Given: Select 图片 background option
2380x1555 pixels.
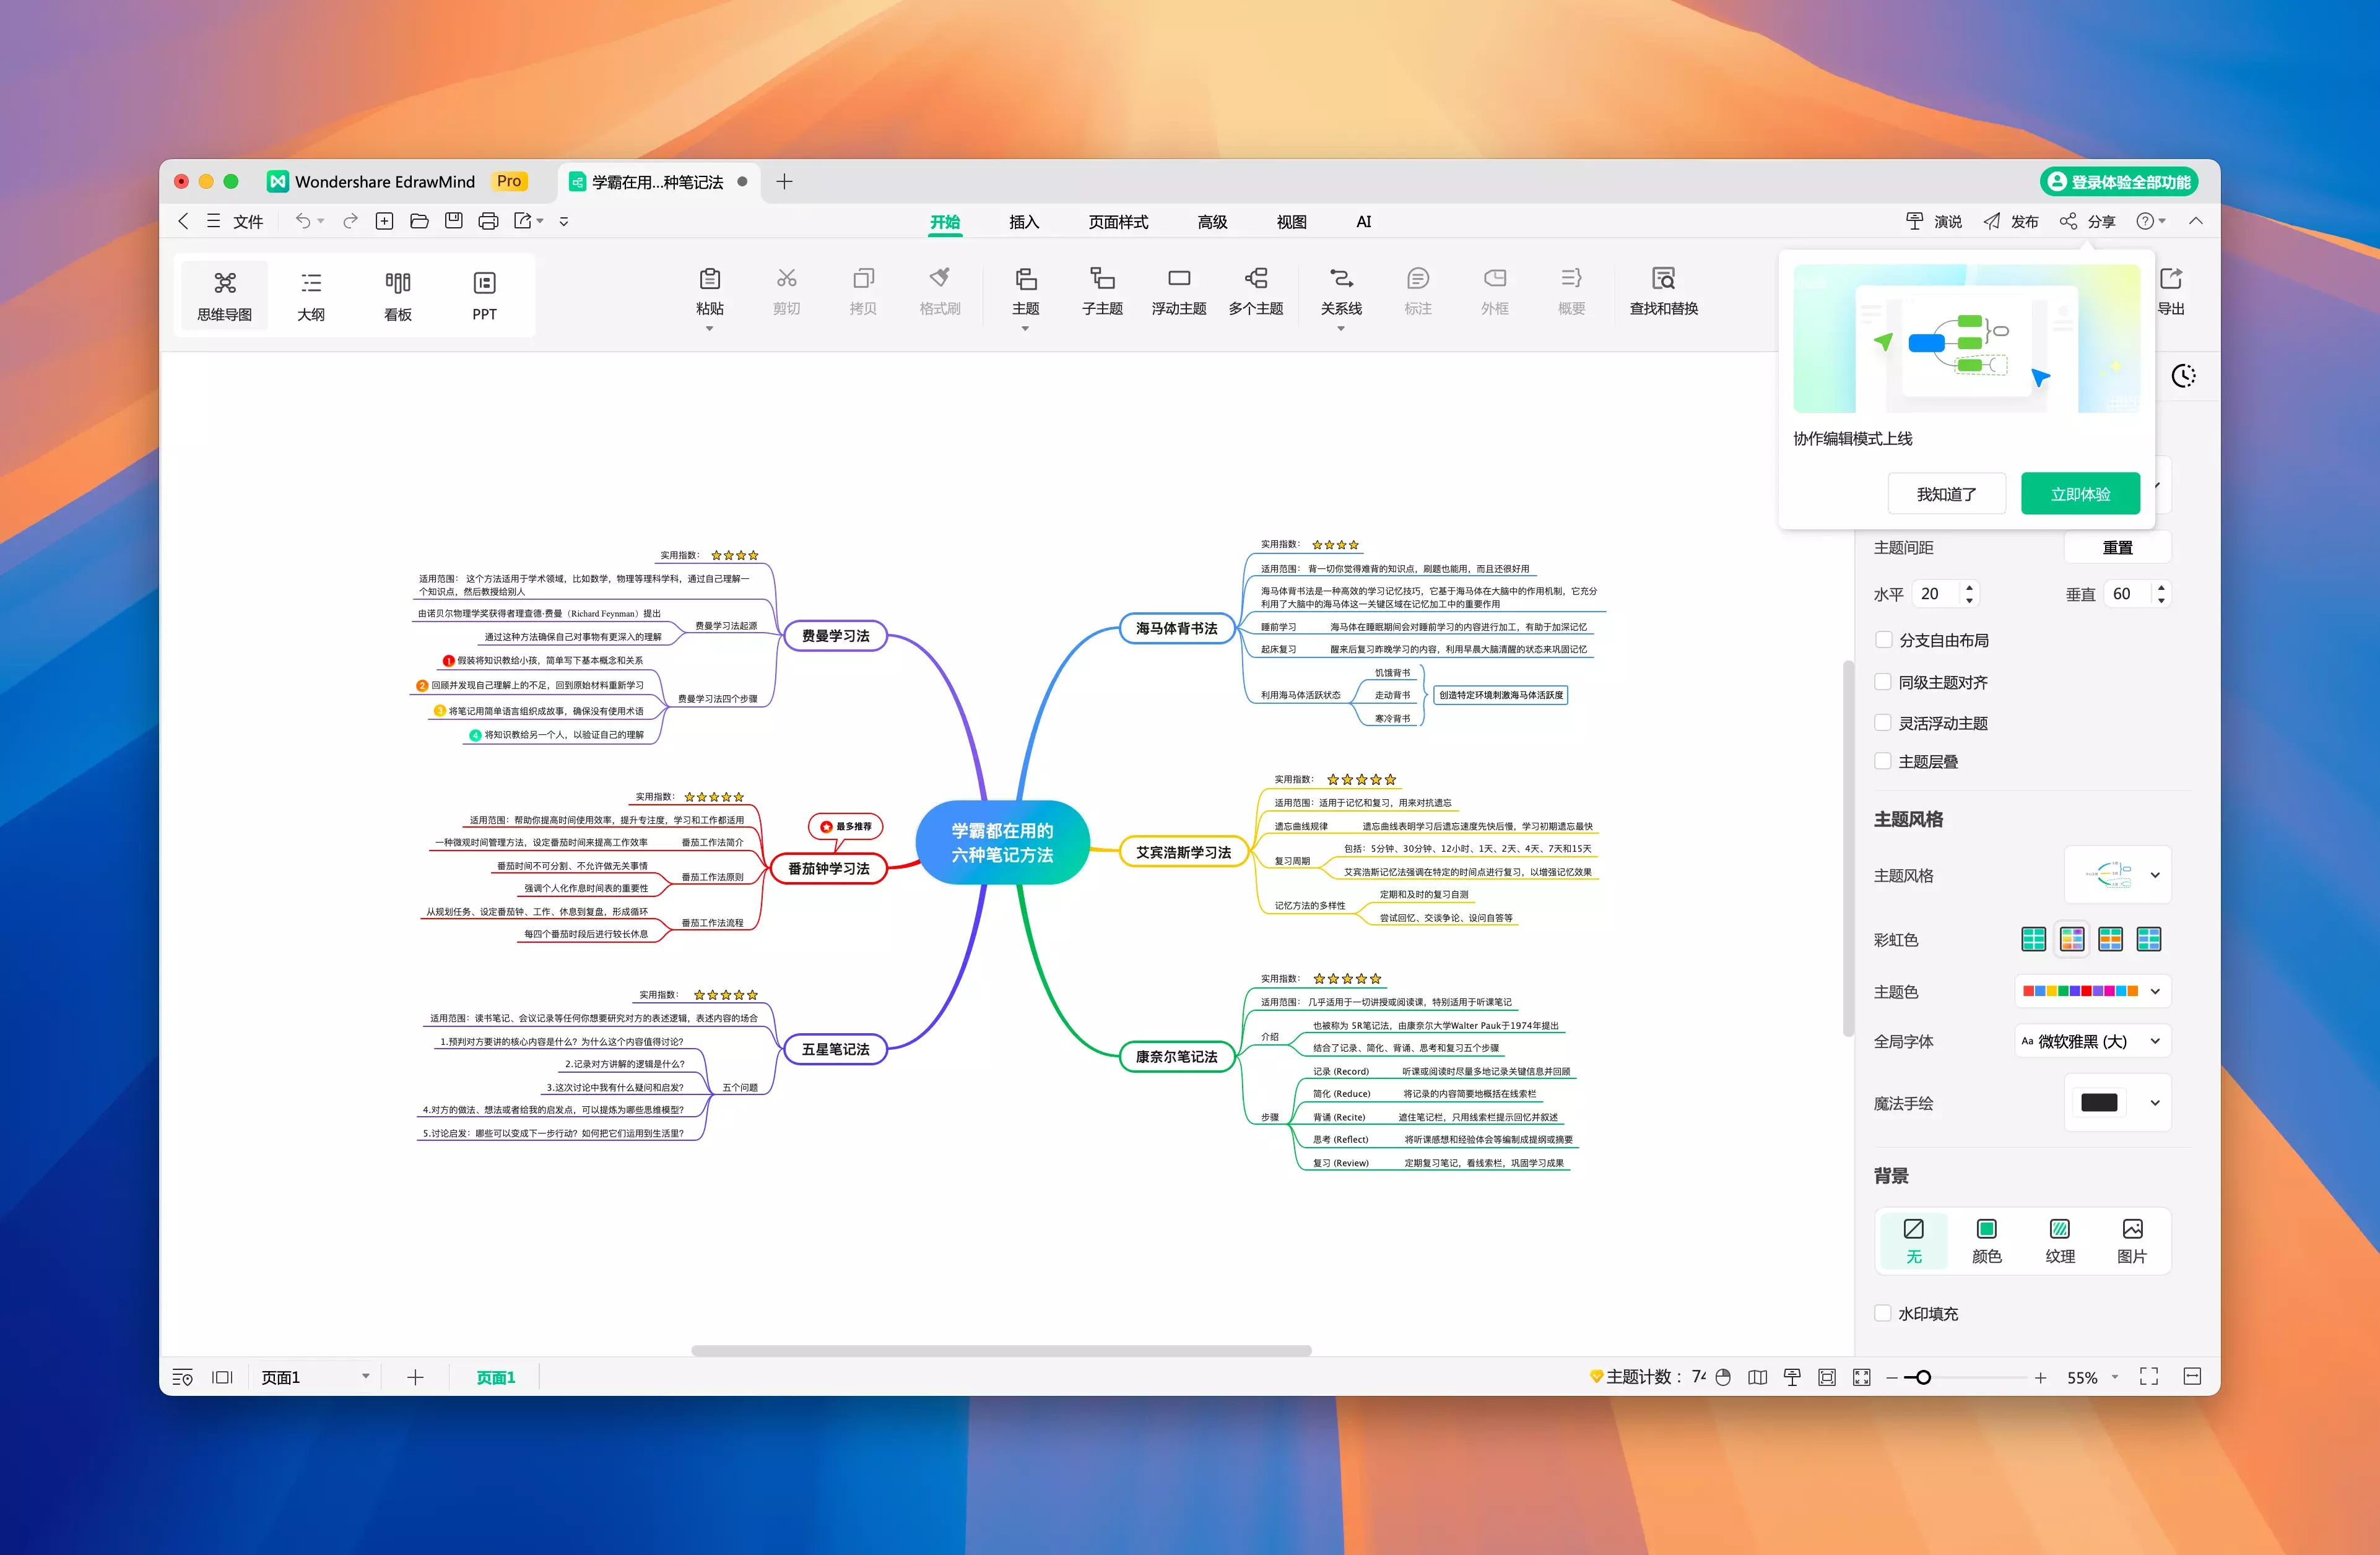Looking at the screenshot, I should 2132,1241.
